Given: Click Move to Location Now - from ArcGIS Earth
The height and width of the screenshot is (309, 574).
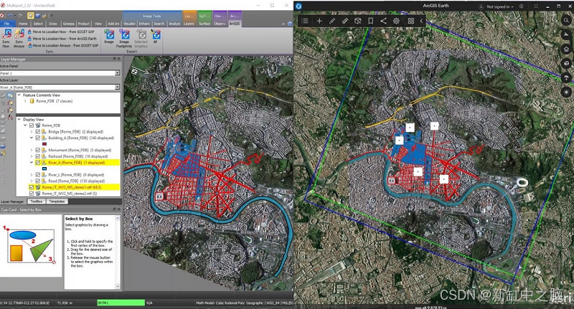Looking at the screenshot, I should (62, 39).
